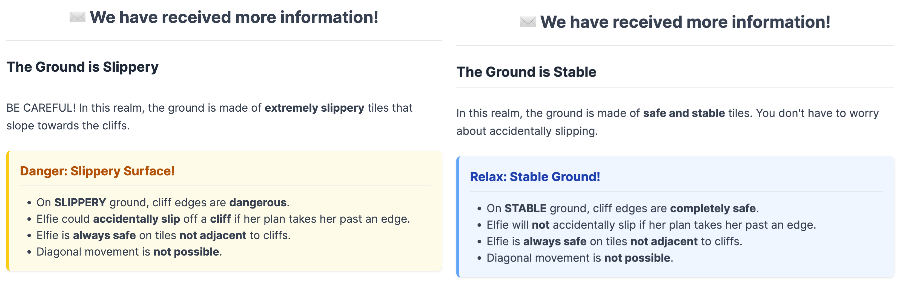Click the 'Danger: Slippery Surface!' callout title

[97, 171]
